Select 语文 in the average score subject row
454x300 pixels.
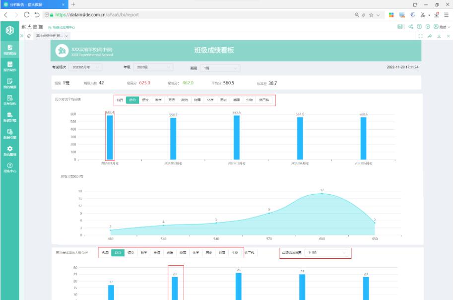[145, 100]
